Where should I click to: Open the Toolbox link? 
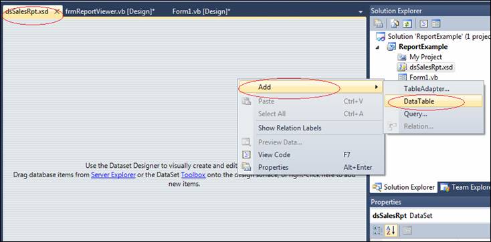193,175
